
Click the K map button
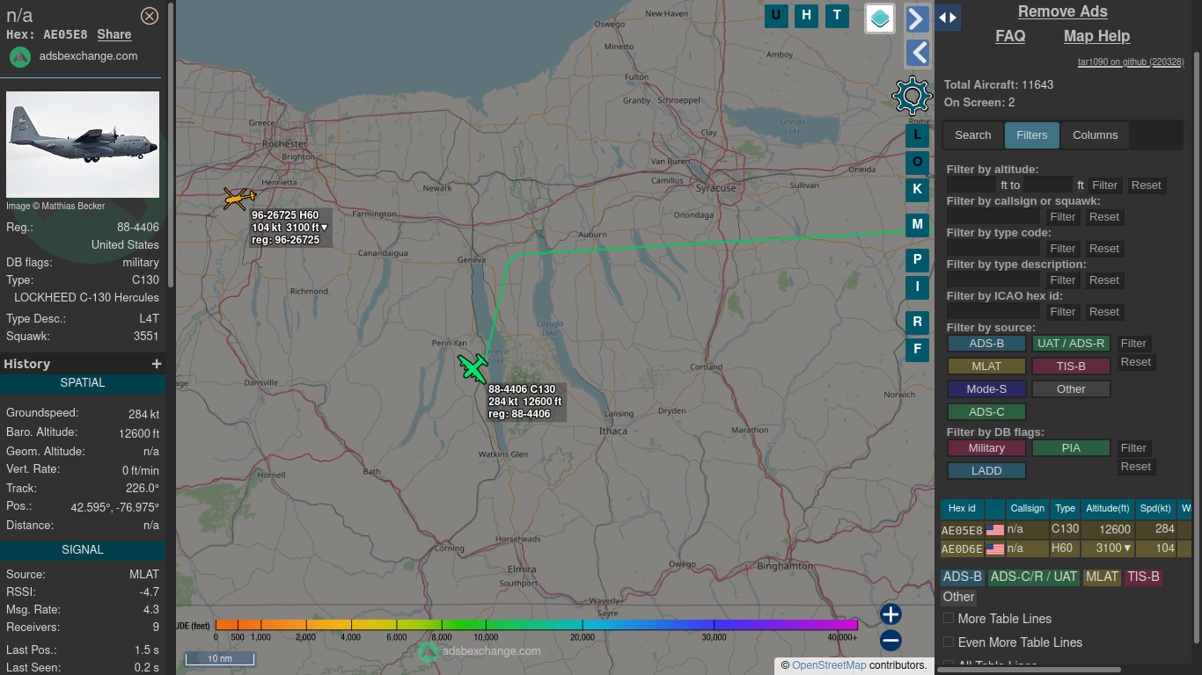click(918, 189)
